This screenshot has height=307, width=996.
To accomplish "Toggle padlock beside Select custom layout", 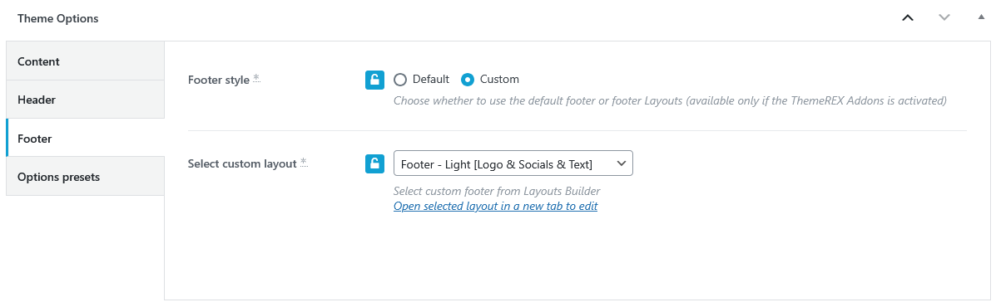I will 374,163.
